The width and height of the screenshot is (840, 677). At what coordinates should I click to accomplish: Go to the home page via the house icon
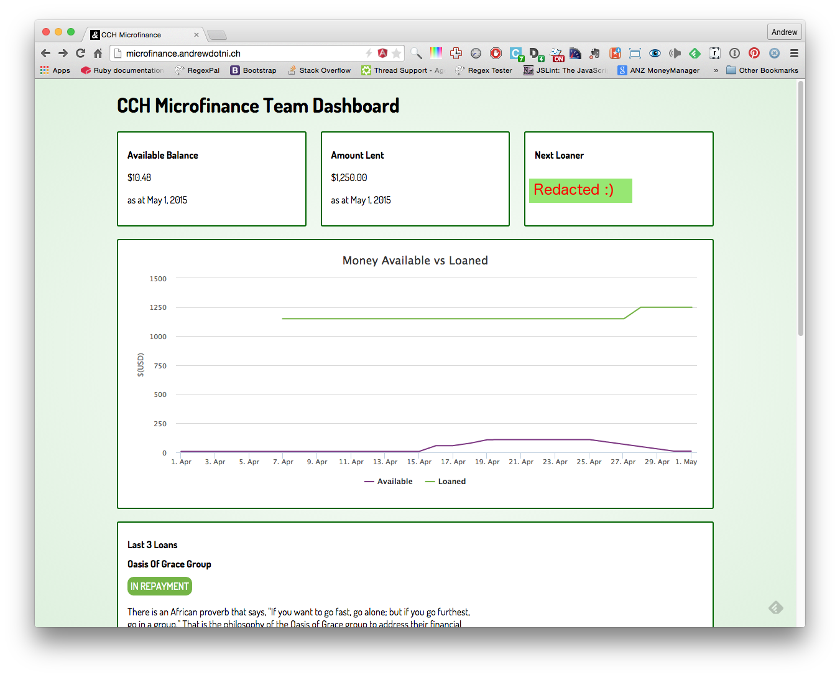(98, 54)
